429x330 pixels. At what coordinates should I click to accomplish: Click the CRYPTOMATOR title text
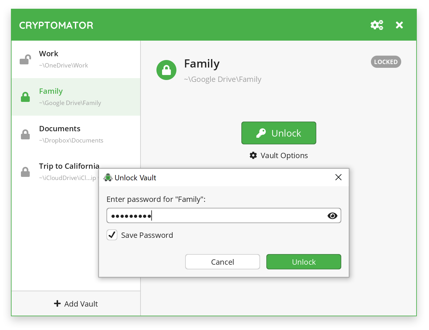56,25
